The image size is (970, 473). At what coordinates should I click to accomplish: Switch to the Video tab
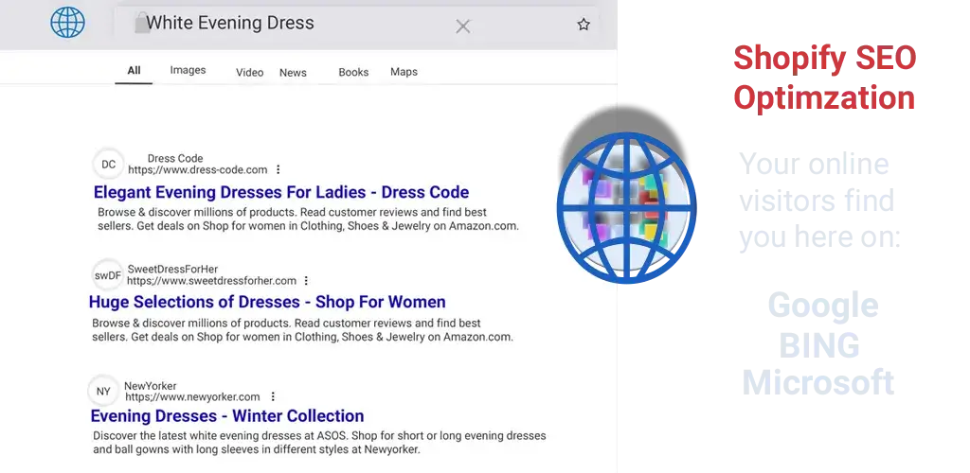[249, 73]
